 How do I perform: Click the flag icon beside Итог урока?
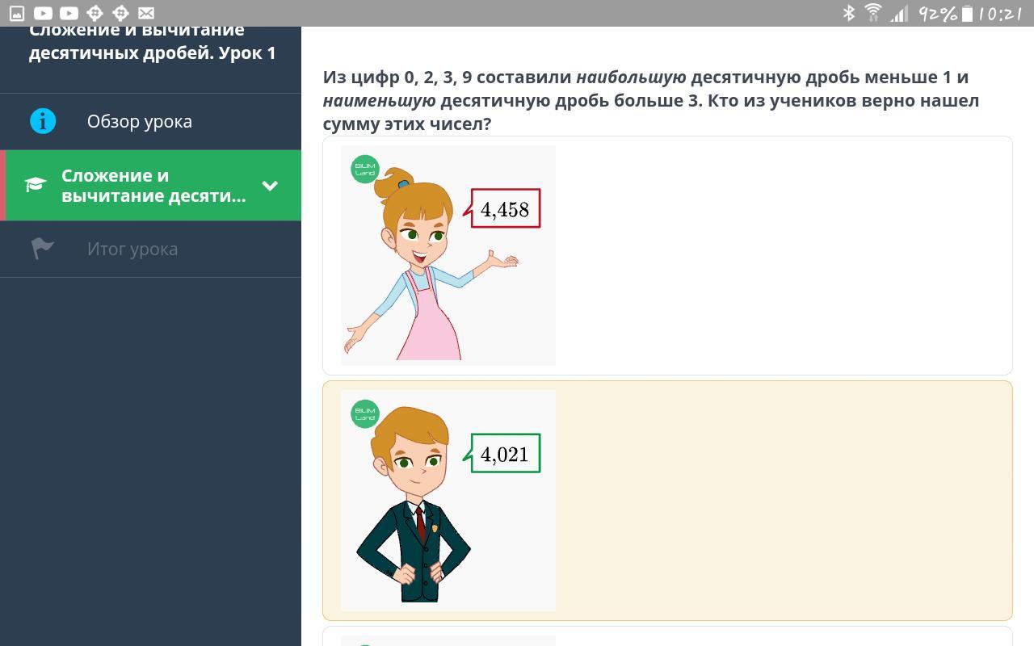point(43,249)
